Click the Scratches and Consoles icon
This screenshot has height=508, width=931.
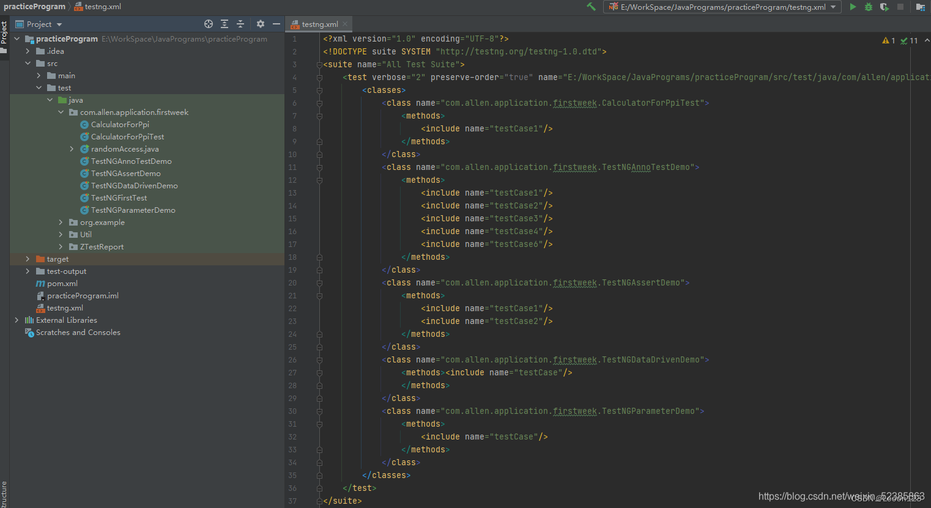(29, 332)
